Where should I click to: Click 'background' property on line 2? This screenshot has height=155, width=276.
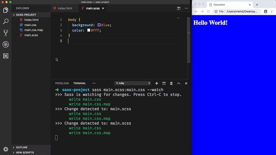point(82,25)
